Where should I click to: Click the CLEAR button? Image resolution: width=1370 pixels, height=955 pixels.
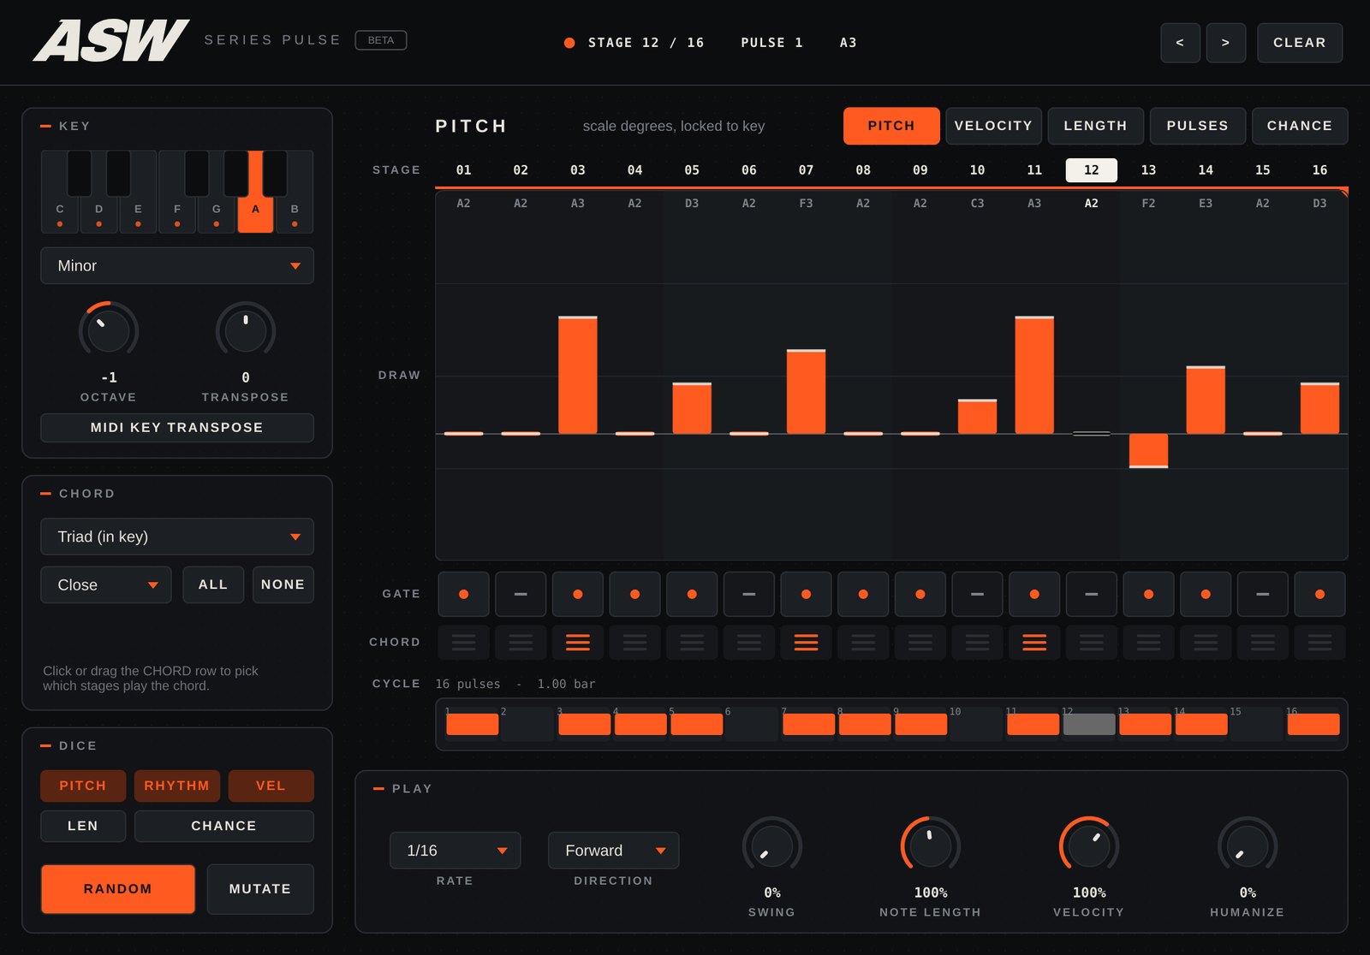pyautogui.click(x=1300, y=43)
